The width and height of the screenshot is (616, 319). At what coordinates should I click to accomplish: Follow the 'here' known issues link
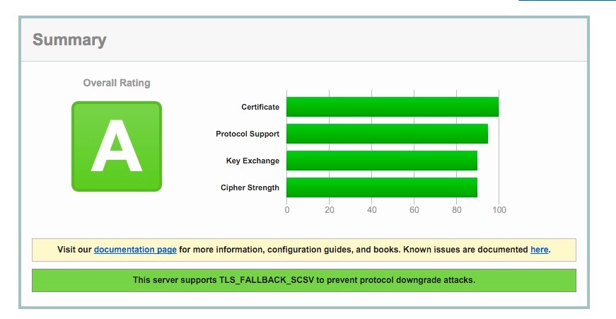(539, 250)
